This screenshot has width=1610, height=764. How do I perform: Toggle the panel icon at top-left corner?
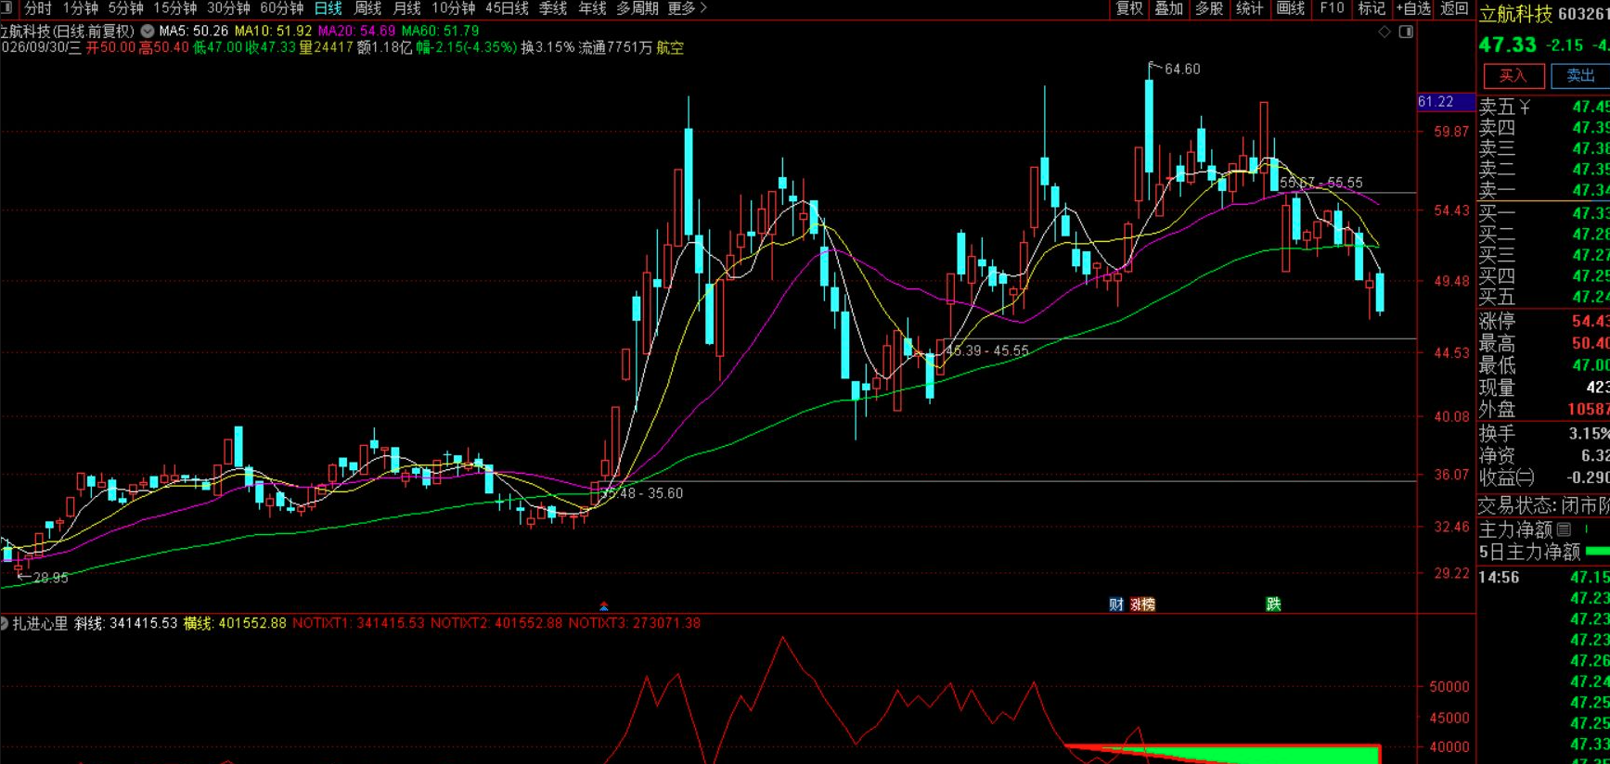pos(6,8)
